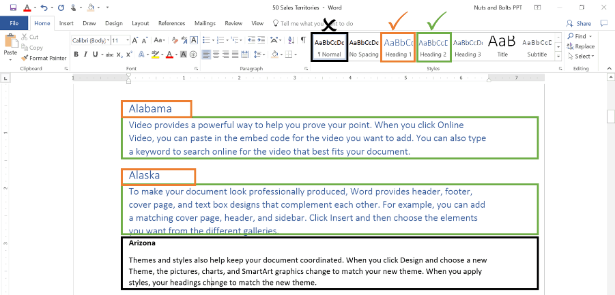Switch to the Layout tab
Viewport: 615px width, 295px height.
click(x=141, y=23)
